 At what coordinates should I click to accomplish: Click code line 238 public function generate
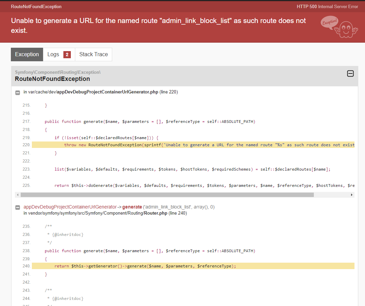click(x=150, y=251)
